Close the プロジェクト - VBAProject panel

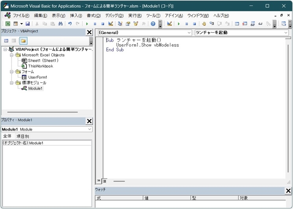pos(89,32)
